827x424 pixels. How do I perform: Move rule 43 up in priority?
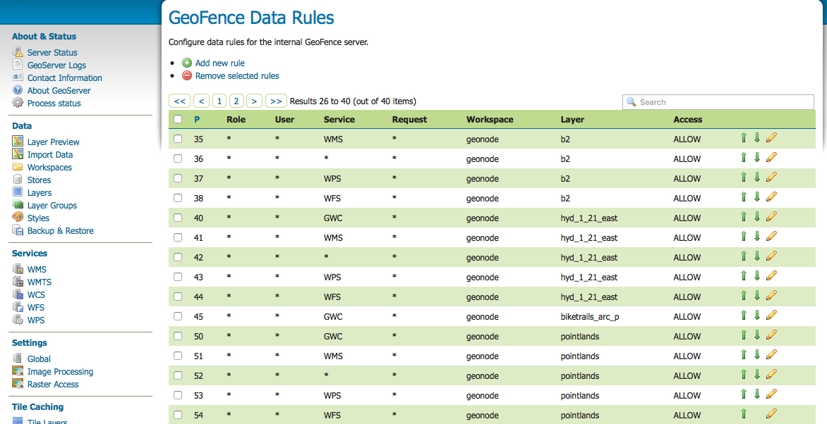[x=744, y=276]
